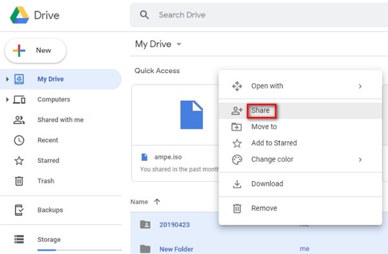
Task: Click the search magnifier icon
Action: coord(144,15)
